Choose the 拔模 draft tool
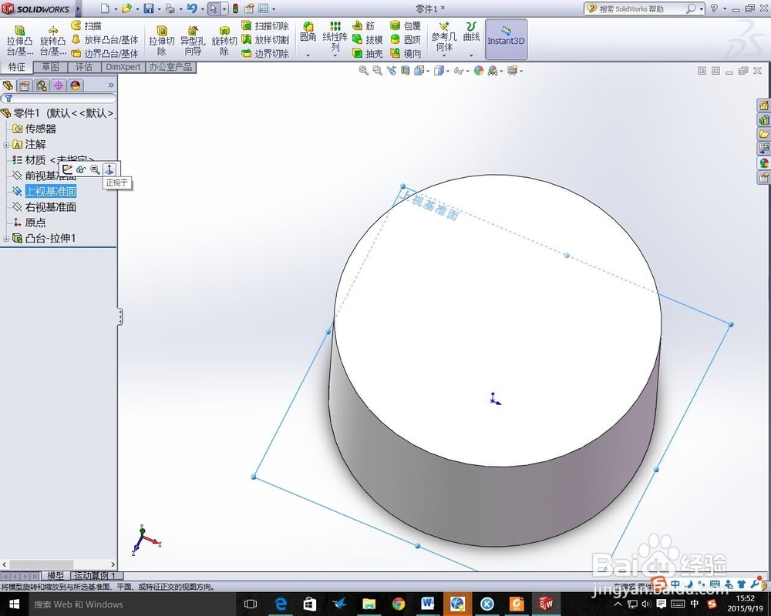 (368, 39)
